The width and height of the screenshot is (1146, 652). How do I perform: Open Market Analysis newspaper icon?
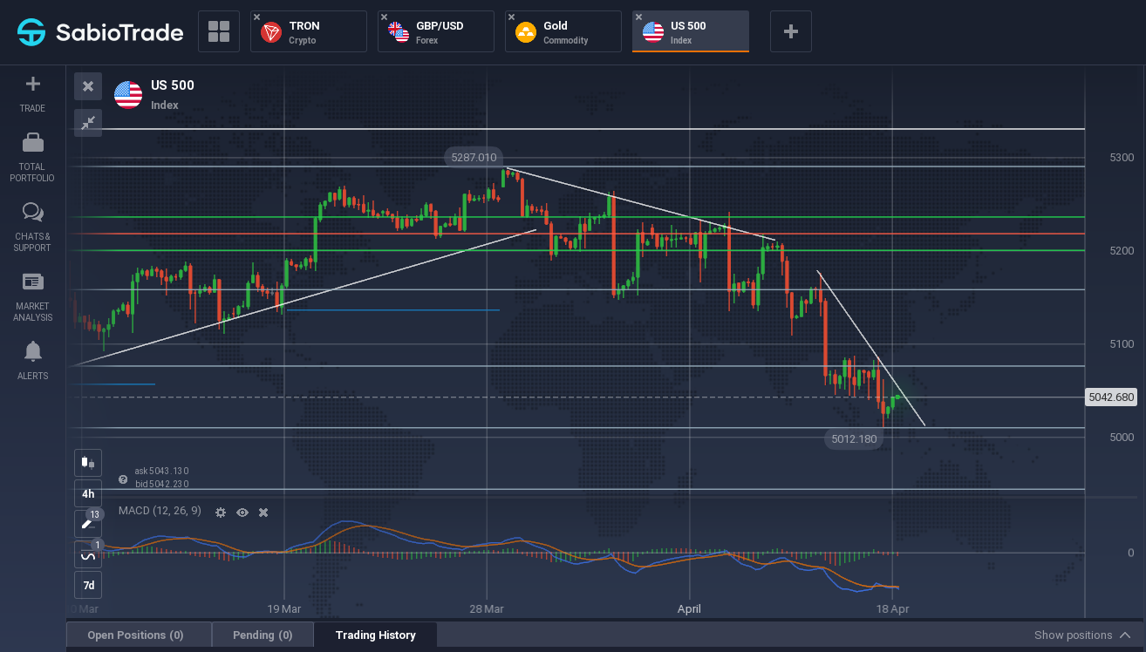(x=32, y=282)
